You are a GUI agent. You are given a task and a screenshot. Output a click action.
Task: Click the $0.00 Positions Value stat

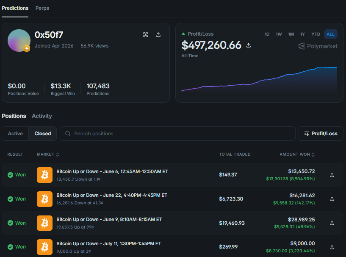[23, 89]
